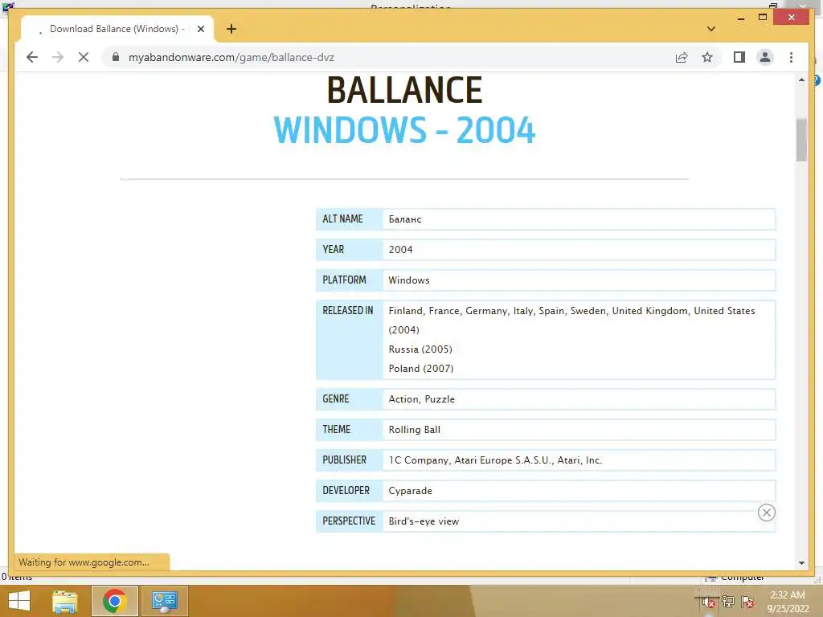Dismiss the overlay with the circled X

[766, 513]
